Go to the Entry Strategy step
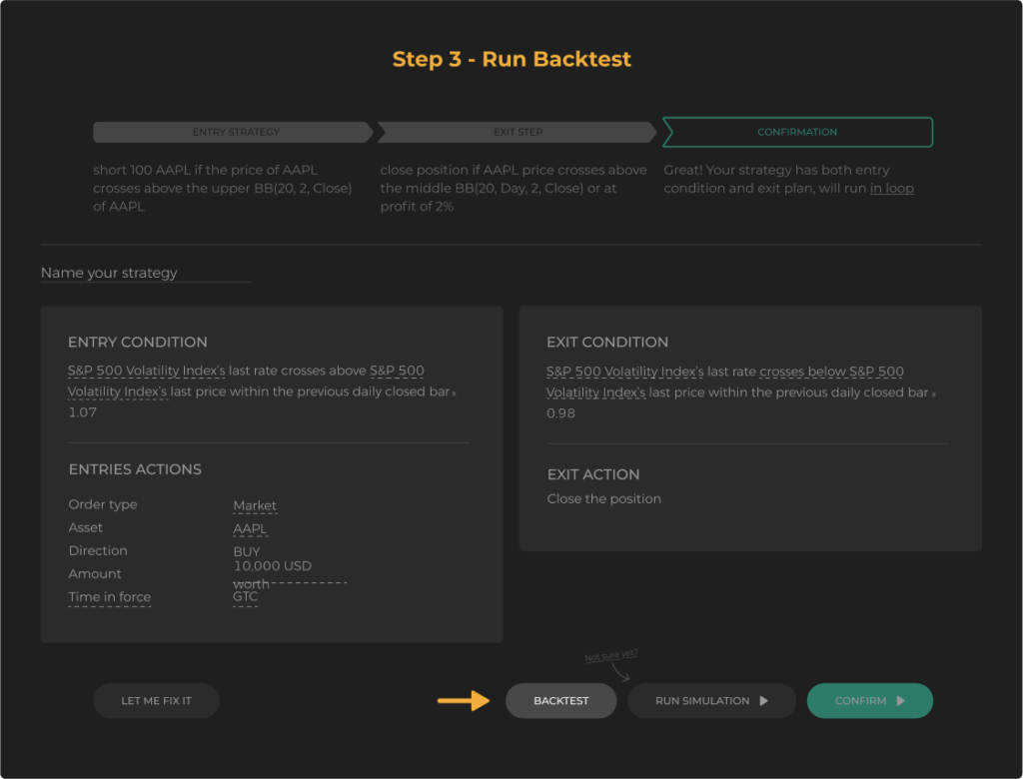 pos(234,132)
